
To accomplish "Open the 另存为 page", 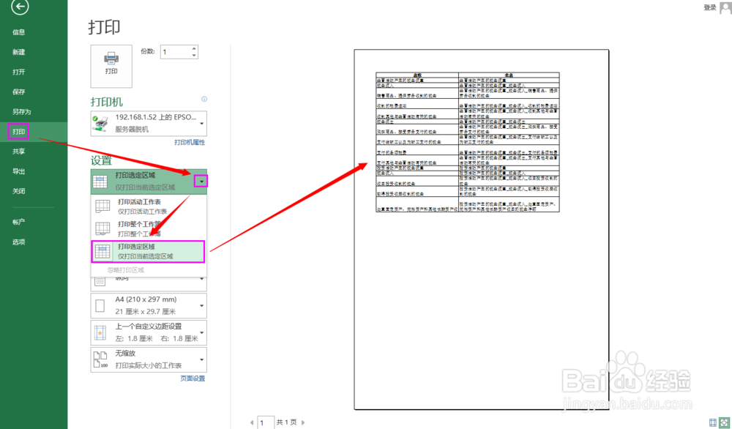I will click(x=21, y=112).
